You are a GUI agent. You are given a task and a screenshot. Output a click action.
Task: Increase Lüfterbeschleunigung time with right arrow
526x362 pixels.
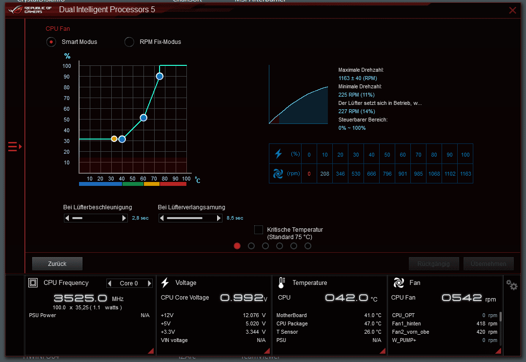[124, 218]
